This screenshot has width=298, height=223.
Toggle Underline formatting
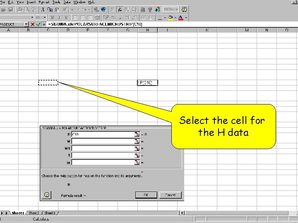(x=67, y=18)
